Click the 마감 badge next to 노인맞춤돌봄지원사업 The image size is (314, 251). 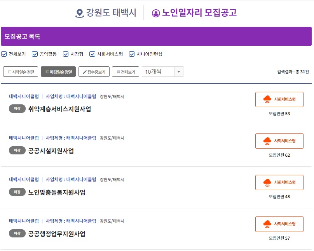click(x=17, y=192)
